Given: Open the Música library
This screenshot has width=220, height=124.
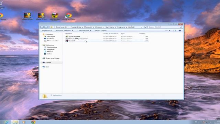Looking at the screenshot, I should [x=50, y=52].
